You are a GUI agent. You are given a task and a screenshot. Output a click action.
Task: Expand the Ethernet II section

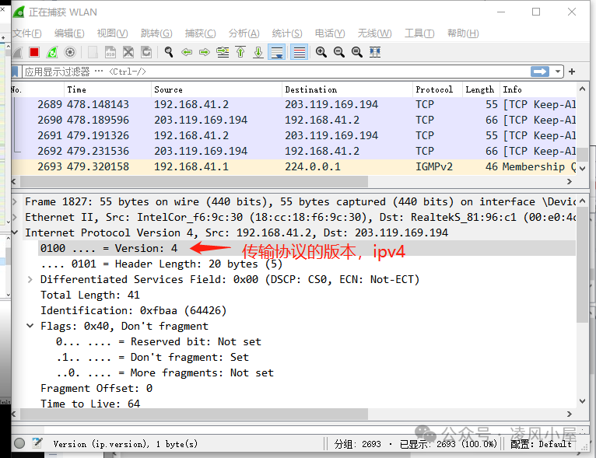pos(16,217)
